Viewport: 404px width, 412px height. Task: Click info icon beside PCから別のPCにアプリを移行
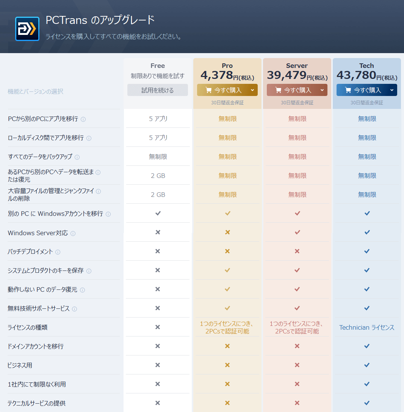(x=83, y=119)
